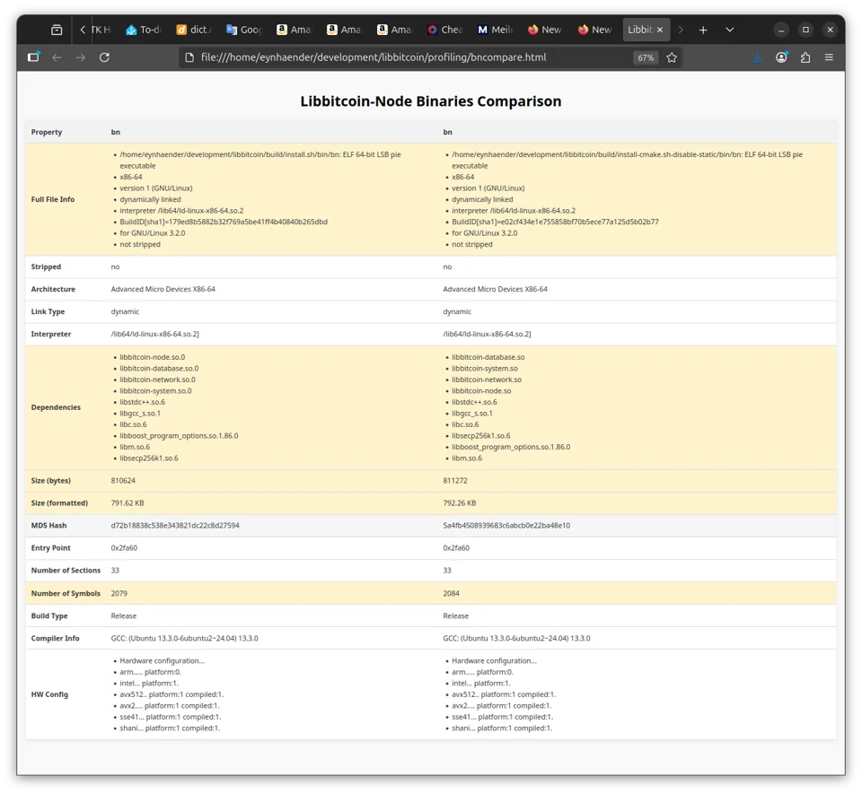Open the Downloads panel
Screen dimensions: 862x794
pos(758,57)
